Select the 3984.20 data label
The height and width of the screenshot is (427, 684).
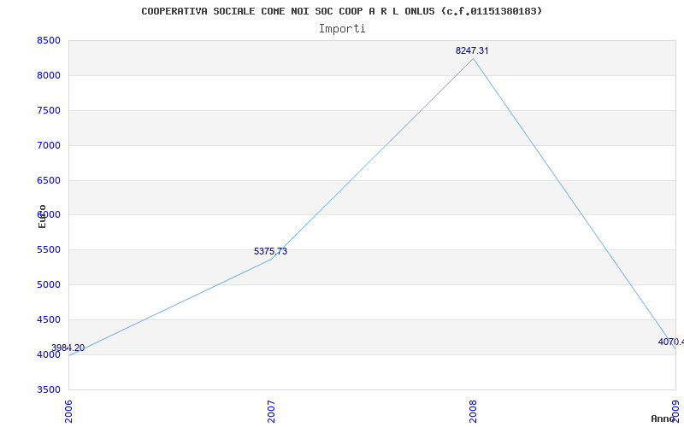(68, 348)
